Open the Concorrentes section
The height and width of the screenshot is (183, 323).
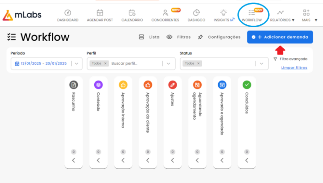(x=165, y=16)
